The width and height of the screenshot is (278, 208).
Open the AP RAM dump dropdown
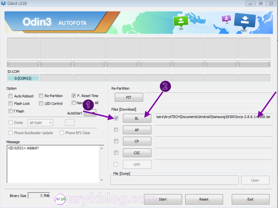pos(40,123)
